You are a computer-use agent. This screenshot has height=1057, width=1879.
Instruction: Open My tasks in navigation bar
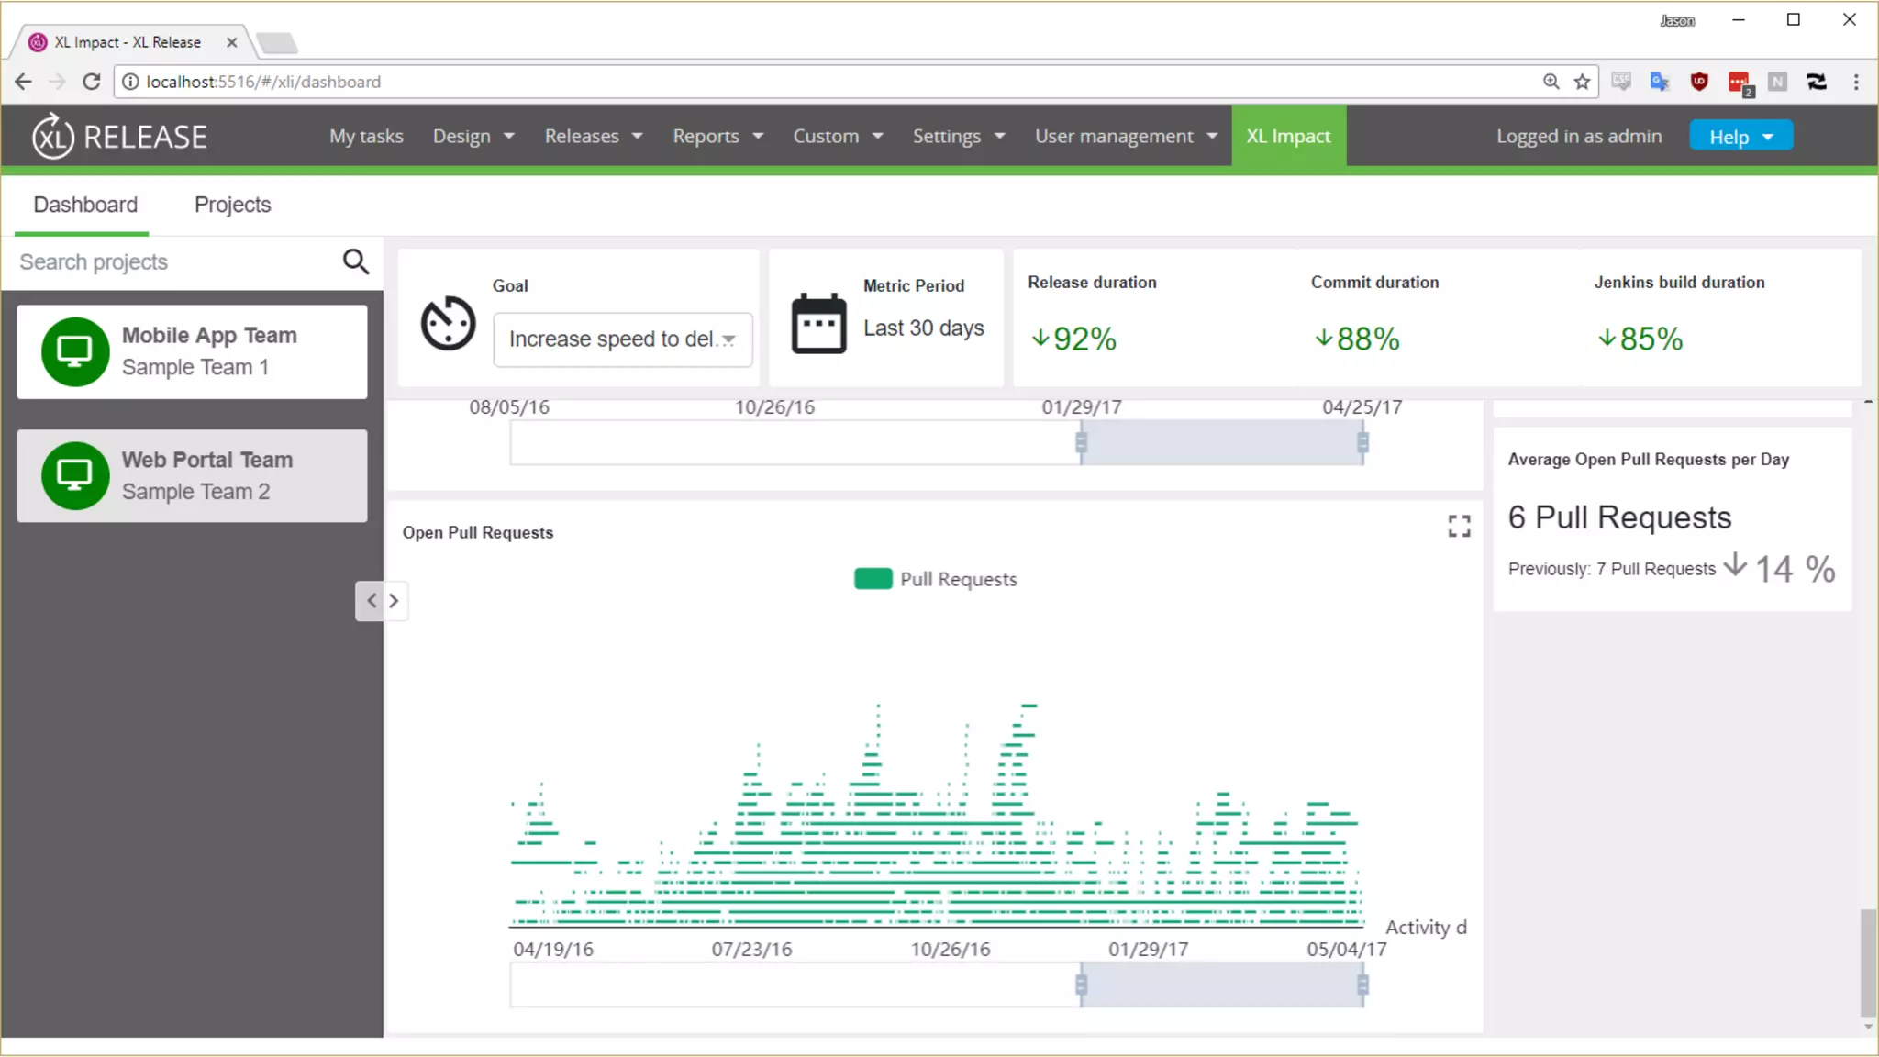(366, 137)
